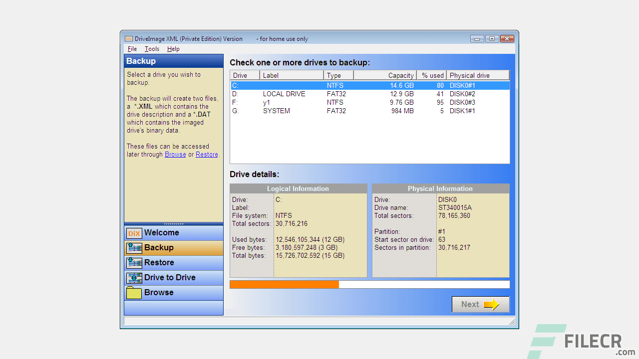Select the Welcome DiX icon
The image size is (639, 359).
point(134,233)
